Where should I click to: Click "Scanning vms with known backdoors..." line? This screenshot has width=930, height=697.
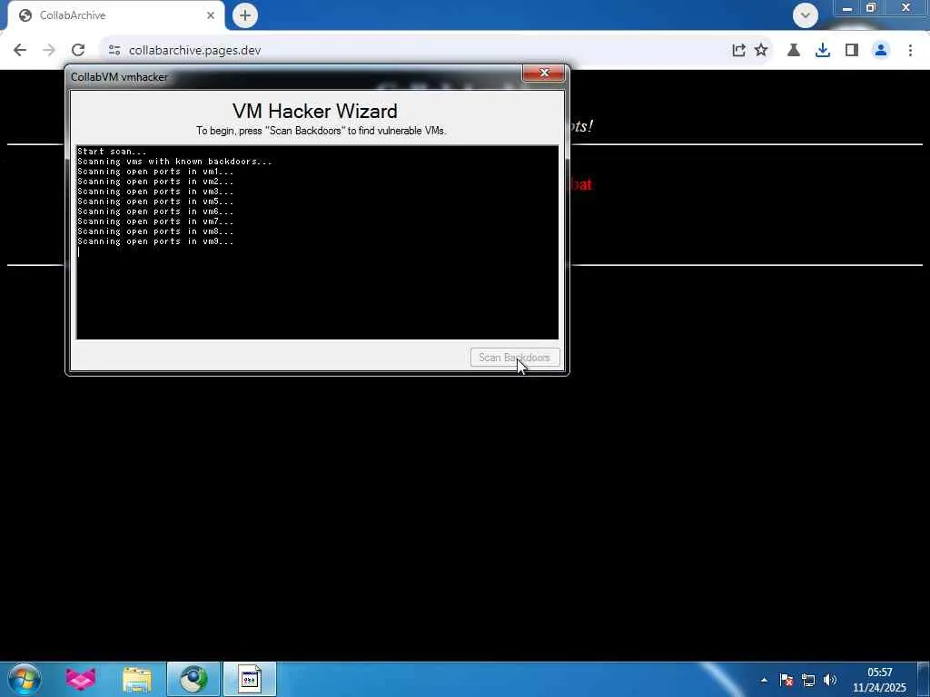click(174, 162)
